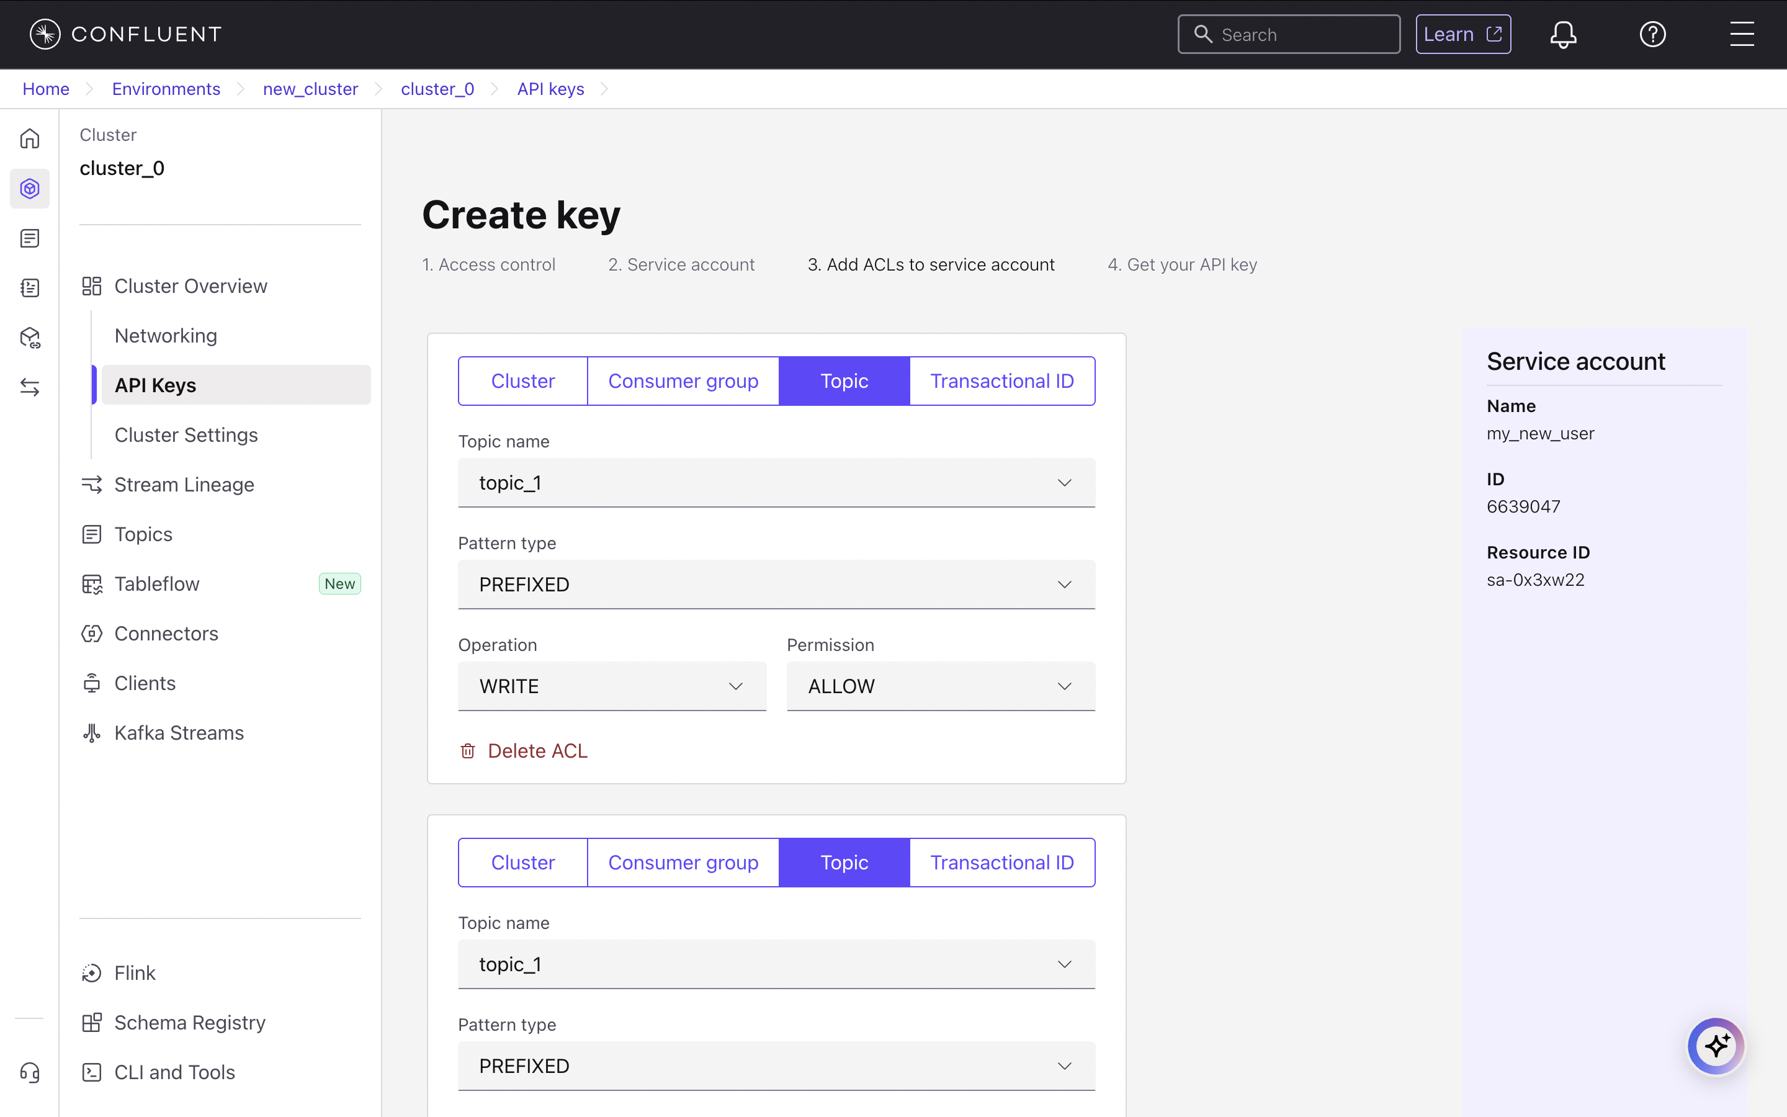Image resolution: width=1787 pixels, height=1117 pixels.
Task: Click the Learn button
Action: pos(1463,34)
